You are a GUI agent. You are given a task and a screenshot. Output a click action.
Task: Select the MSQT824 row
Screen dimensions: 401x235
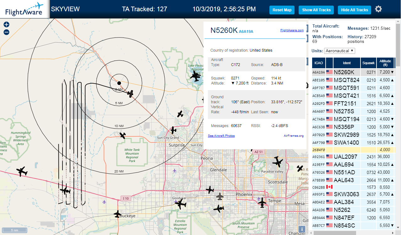[x=354, y=80]
